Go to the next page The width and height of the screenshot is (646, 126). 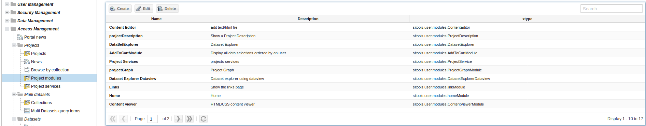[178, 119]
